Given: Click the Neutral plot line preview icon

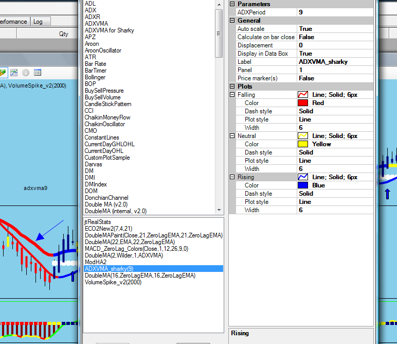Looking at the screenshot, I should tap(303, 136).
